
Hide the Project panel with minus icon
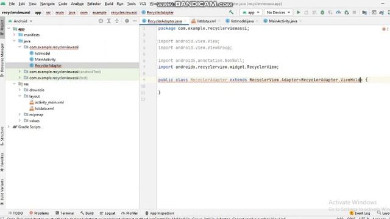(x=135, y=21)
